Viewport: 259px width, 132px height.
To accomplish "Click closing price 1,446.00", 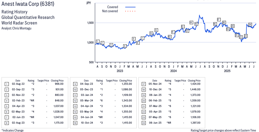I will 196,89.
